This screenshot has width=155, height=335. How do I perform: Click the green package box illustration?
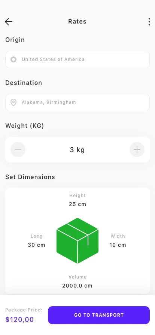[x=77, y=240]
